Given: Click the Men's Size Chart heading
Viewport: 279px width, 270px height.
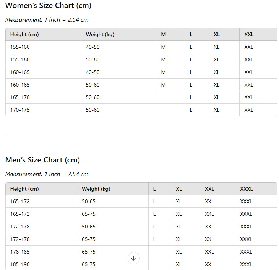Looking at the screenshot, I should tap(42, 160).
